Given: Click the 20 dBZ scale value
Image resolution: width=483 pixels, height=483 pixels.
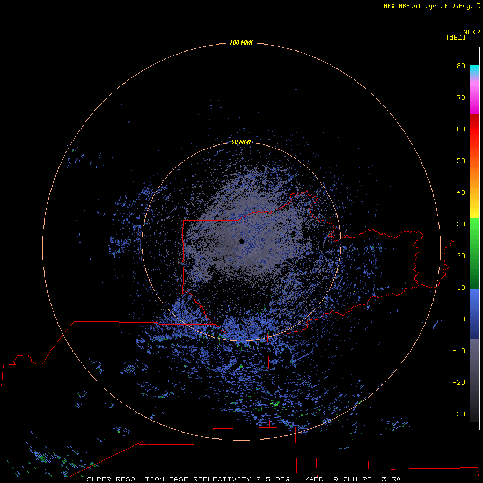Looking at the screenshot, I should tap(461, 255).
